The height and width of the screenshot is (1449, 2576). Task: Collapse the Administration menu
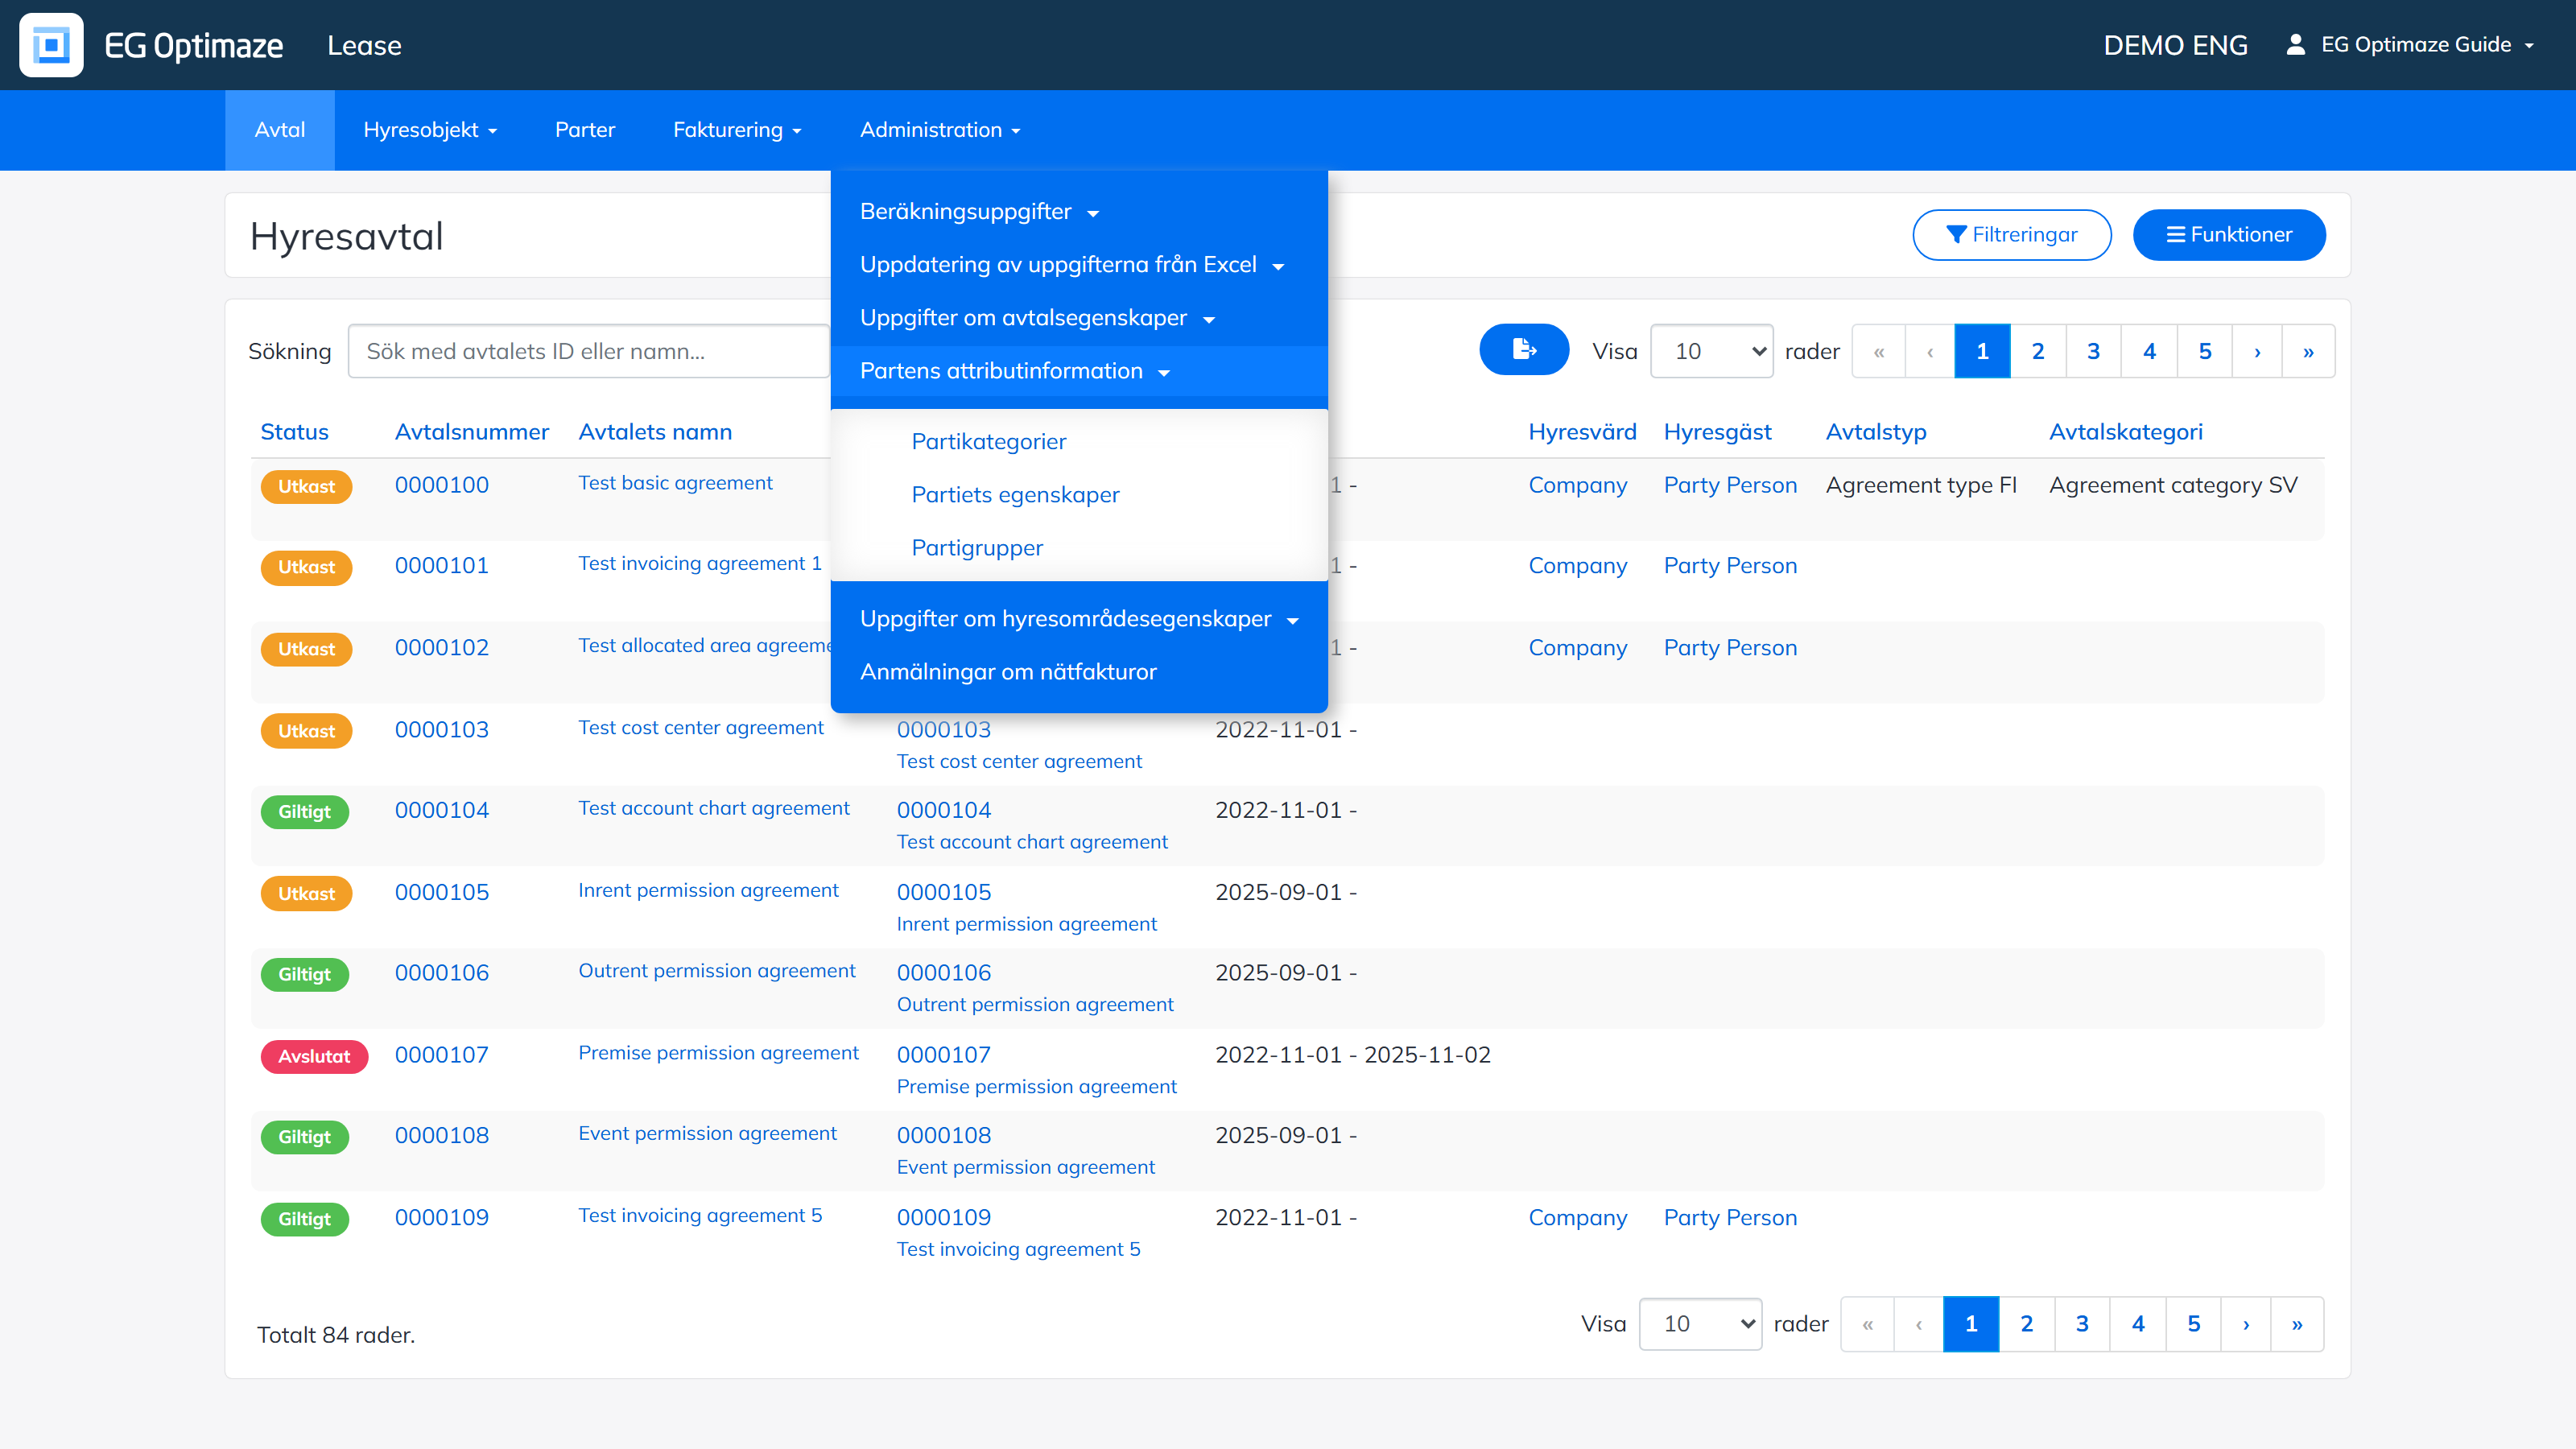point(940,130)
